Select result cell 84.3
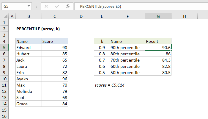 pyautogui.click(x=158, y=60)
